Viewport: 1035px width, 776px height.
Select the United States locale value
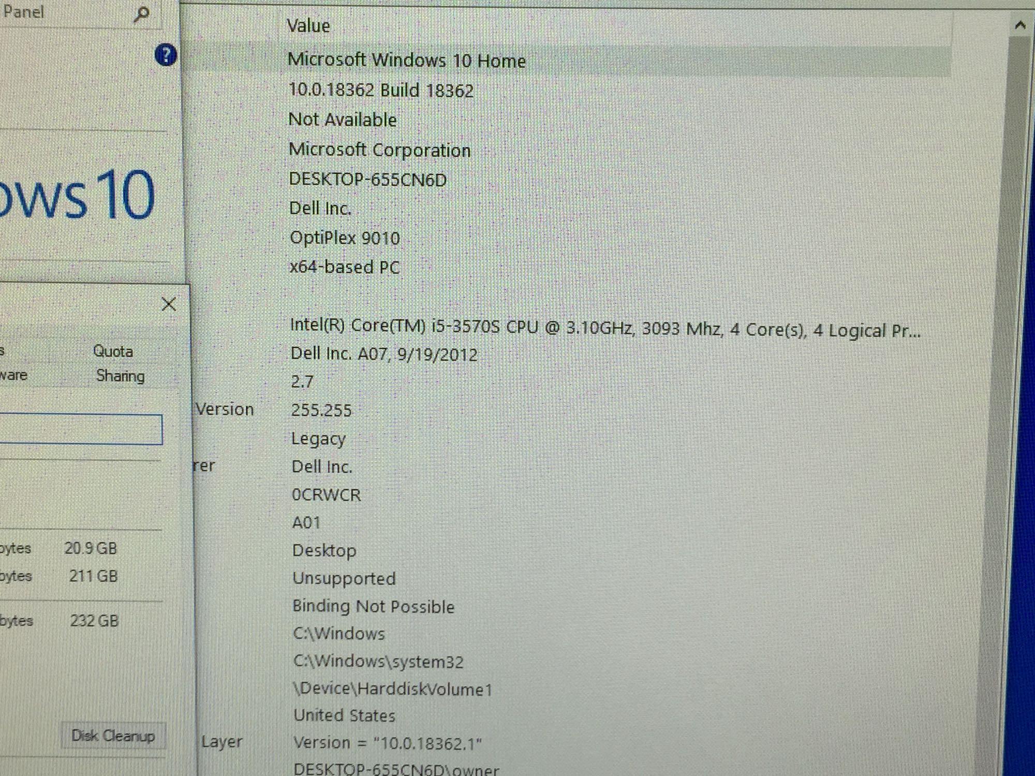click(345, 715)
